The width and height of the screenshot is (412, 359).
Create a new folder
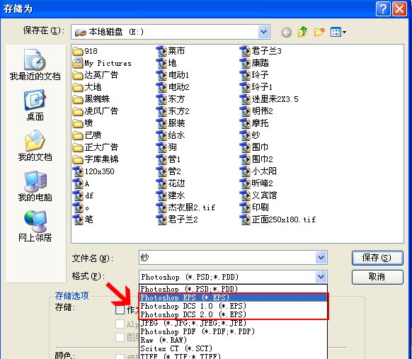coord(319,32)
